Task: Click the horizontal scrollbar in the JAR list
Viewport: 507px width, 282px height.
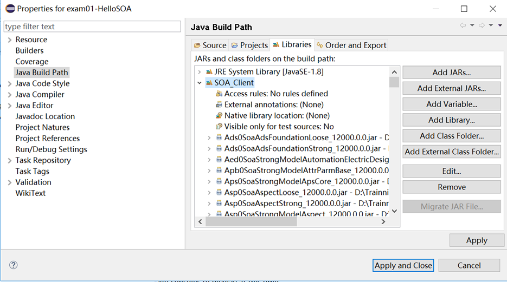Action: pos(293,221)
